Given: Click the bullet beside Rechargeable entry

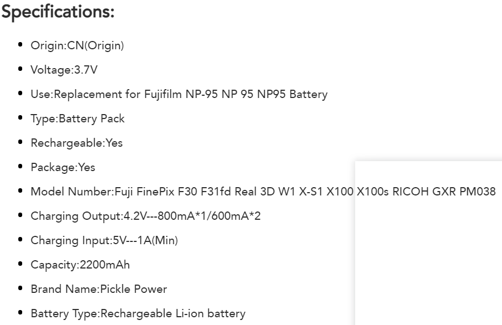Looking at the screenshot, I should pyautogui.click(x=20, y=142).
